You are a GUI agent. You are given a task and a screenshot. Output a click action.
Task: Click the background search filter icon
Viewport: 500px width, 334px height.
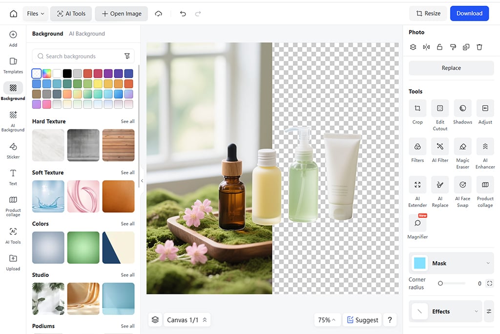[127, 56]
